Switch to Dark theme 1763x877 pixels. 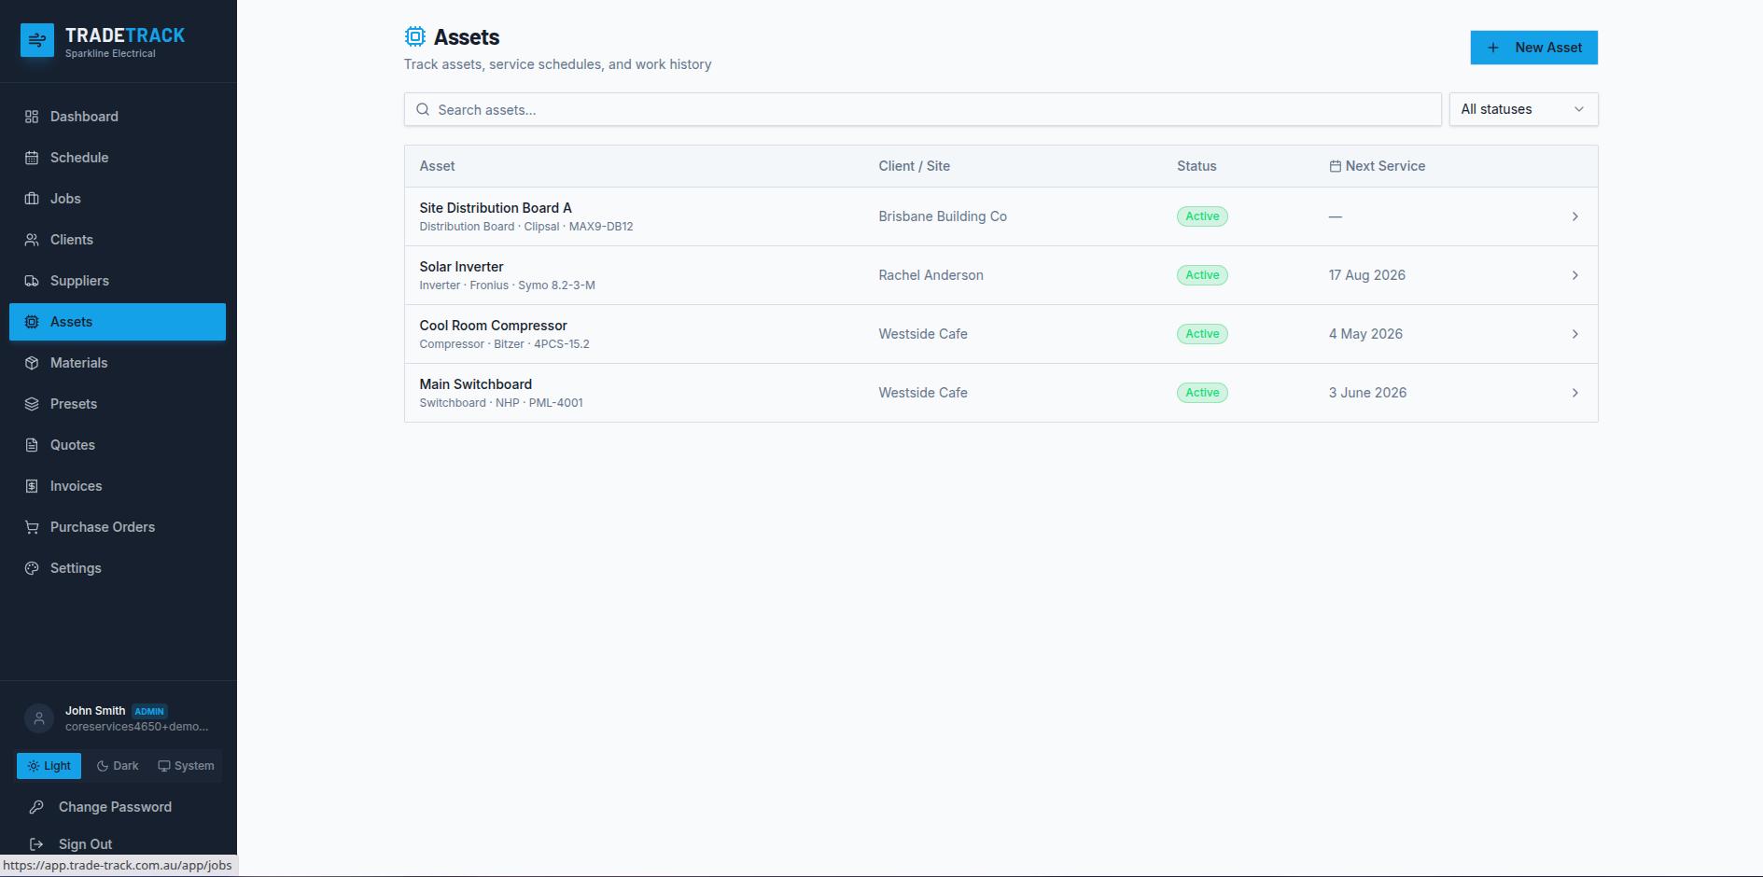[x=118, y=766]
